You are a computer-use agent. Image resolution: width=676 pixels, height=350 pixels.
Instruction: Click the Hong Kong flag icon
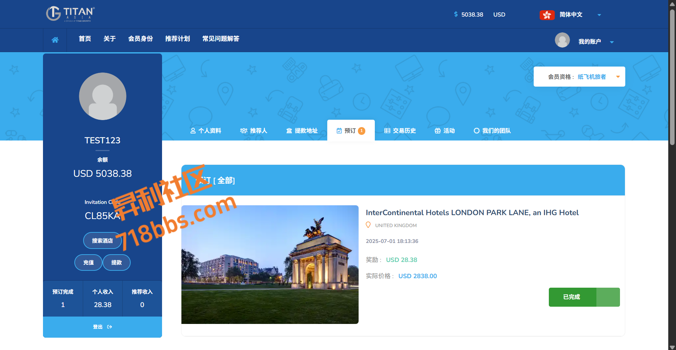(x=547, y=15)
